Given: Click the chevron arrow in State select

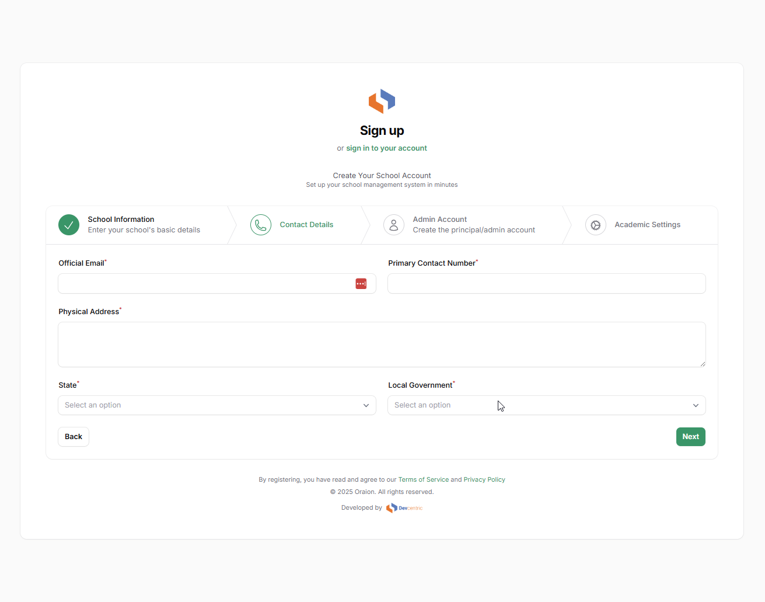Looking at the screenshot, I should (366, 405).
